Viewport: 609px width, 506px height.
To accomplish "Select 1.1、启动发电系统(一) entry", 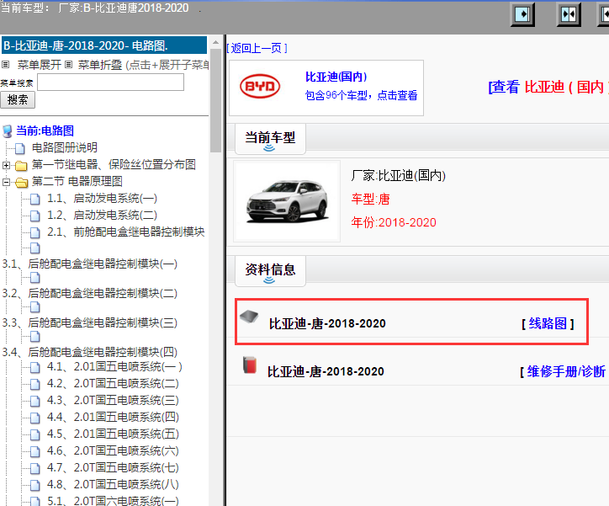I will click(102, 199).
